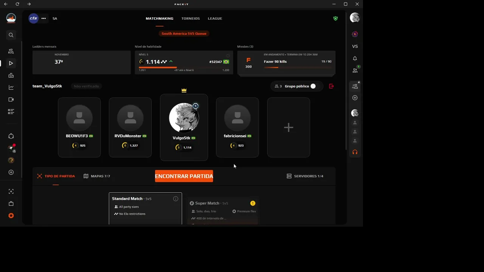Open VulgoStk avatar in right sidebar party list
This screenshot has height=272, width=484.
pos(355,113)
